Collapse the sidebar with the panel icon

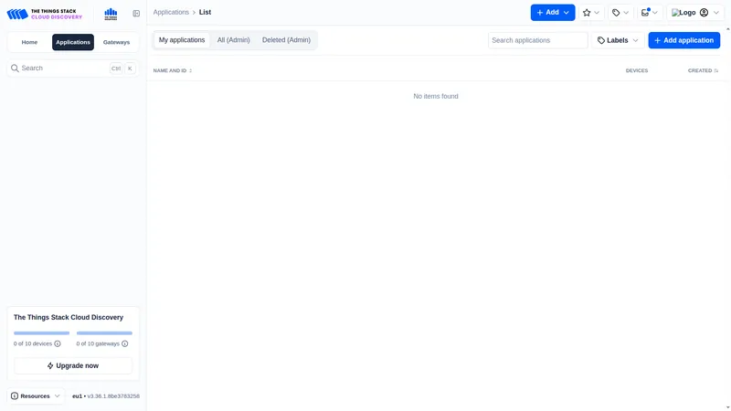click(136, 14)
